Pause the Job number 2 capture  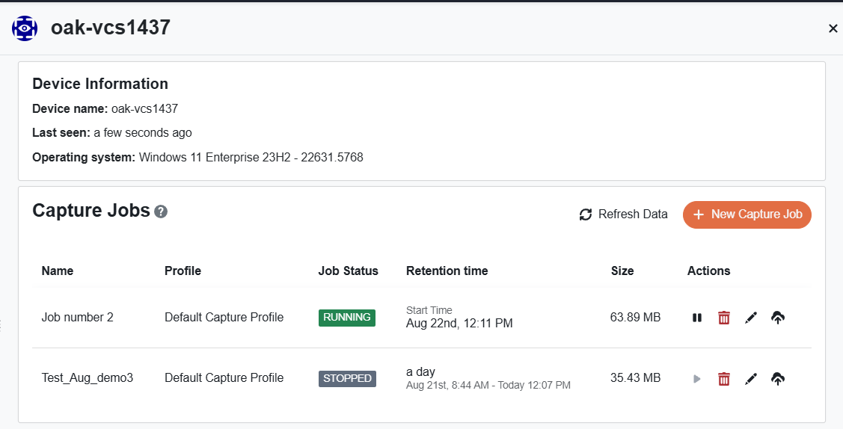(697, 318)
